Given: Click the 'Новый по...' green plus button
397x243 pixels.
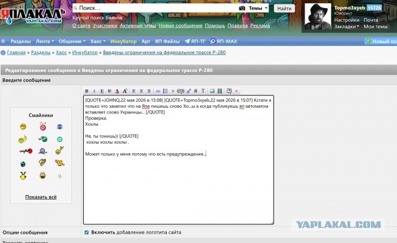Looking at the screenshot, I should click(381, 42).
